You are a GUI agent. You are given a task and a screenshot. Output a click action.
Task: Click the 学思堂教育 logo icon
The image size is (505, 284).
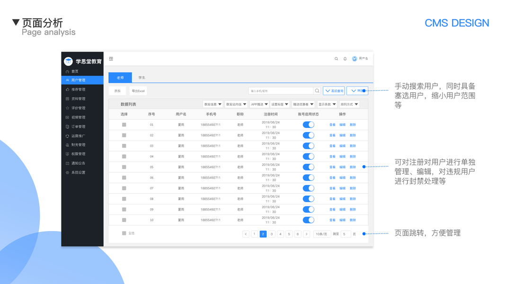point(68,61)
